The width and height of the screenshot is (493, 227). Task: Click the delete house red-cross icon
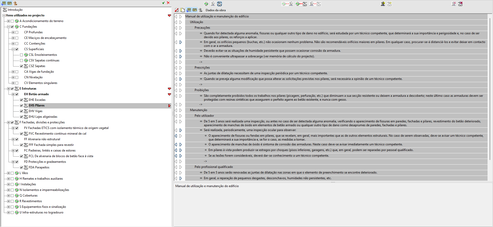pyautogui.click(x=460, y=4)
